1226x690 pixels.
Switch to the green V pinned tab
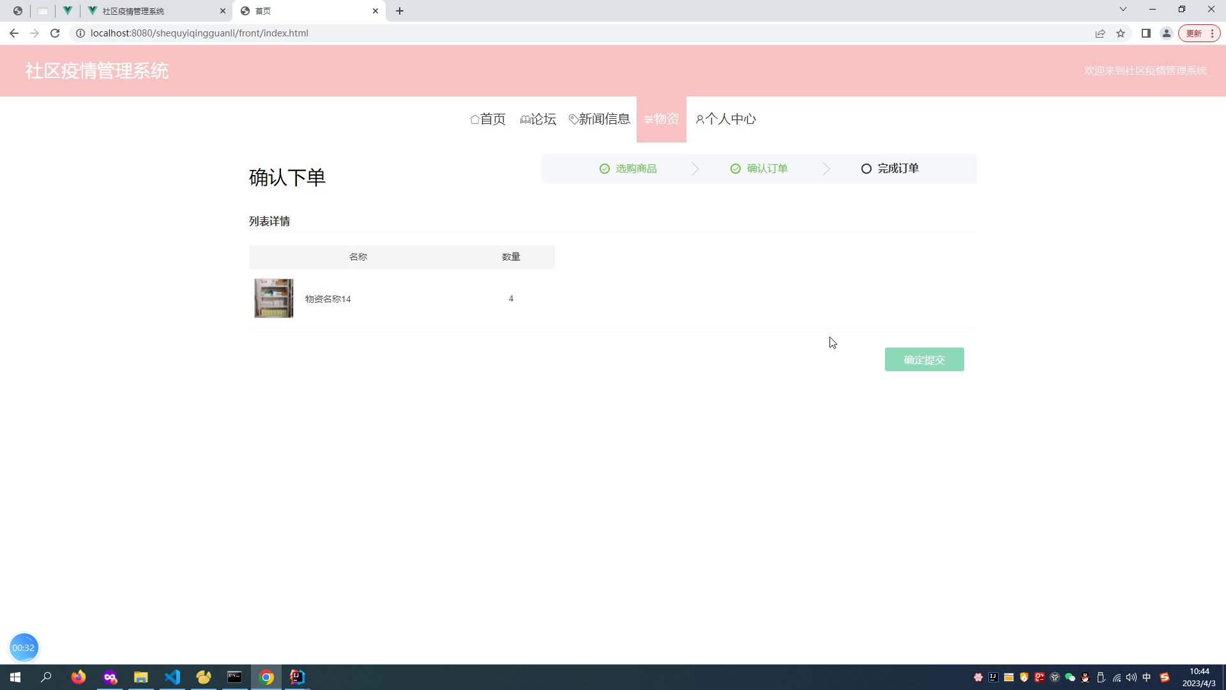point(67,11)
